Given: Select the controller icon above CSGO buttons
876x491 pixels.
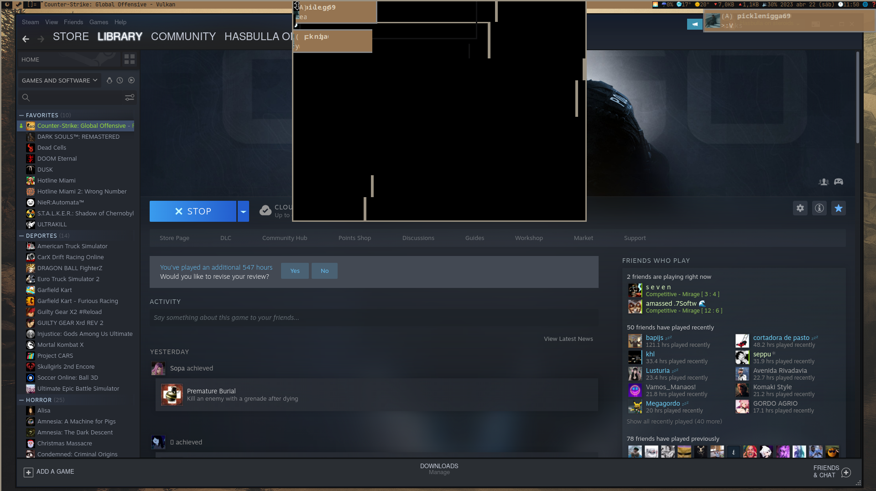Looking at the screenshot, I should (x=839, y=182).
